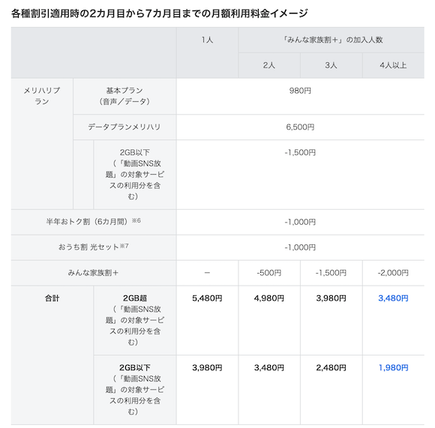
Task: Click the -500円 discount cell
Action: point(269,273)
